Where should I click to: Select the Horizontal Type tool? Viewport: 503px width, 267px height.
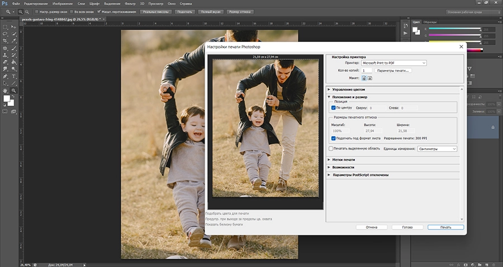tap(13, 75)
